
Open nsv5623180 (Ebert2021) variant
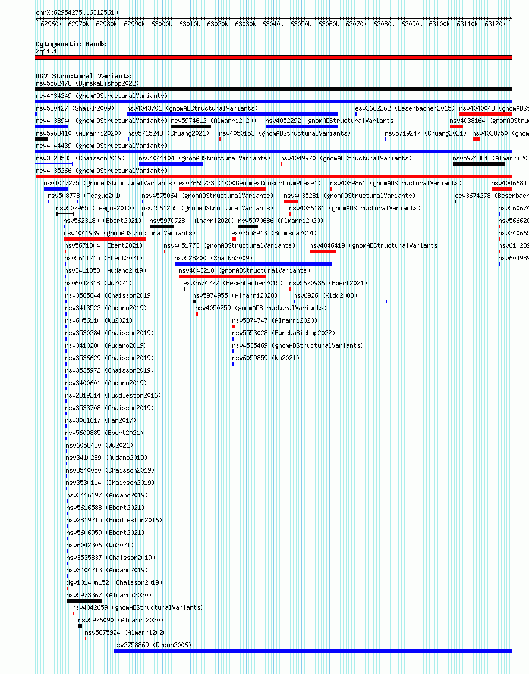pyautogui.click(x=102, y=221)
